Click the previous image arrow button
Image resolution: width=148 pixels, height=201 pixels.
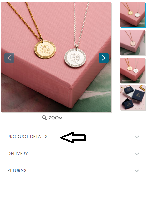9,58
